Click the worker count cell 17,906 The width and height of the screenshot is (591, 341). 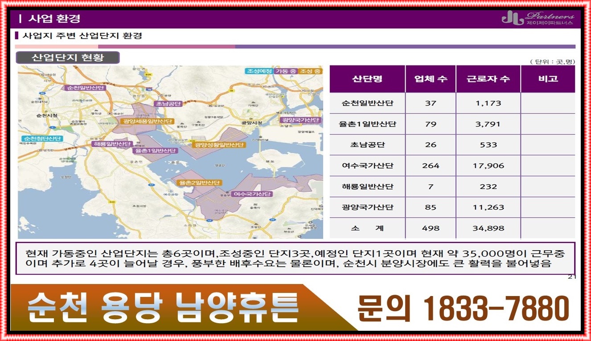pyautogui.click(x=488, y=166)
